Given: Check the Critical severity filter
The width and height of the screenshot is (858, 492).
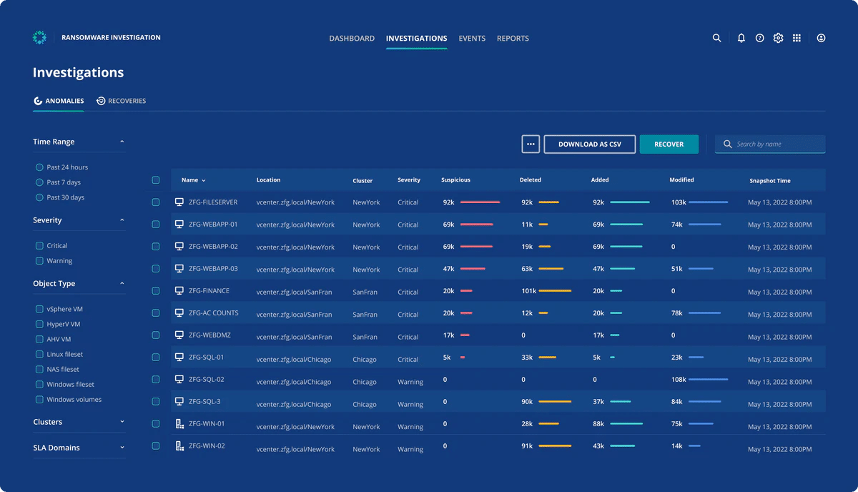Looking at the screenshot, I should (39, 246).
